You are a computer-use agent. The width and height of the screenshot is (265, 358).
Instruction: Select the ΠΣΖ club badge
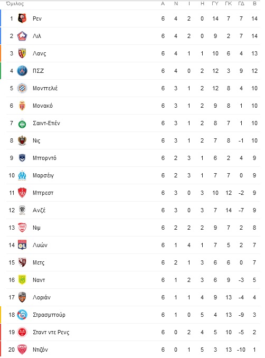[x=22, y=71]
